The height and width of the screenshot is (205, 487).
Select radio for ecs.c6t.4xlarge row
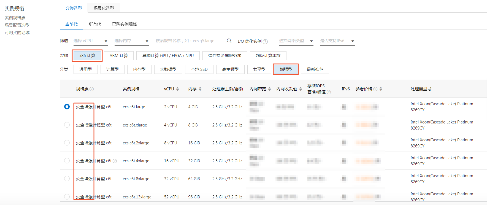pos(67,161)
